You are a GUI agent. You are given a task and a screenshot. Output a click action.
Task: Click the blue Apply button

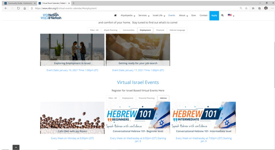pyautogui.click(x=214, y=15)
